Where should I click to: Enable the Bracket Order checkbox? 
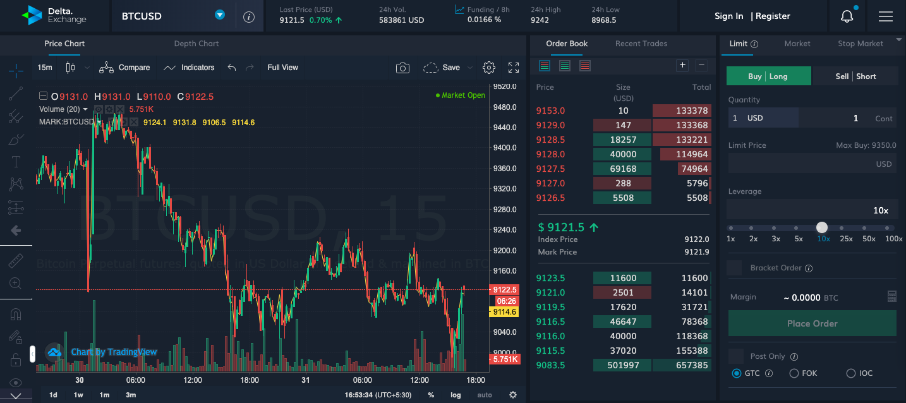coord(734,268)
